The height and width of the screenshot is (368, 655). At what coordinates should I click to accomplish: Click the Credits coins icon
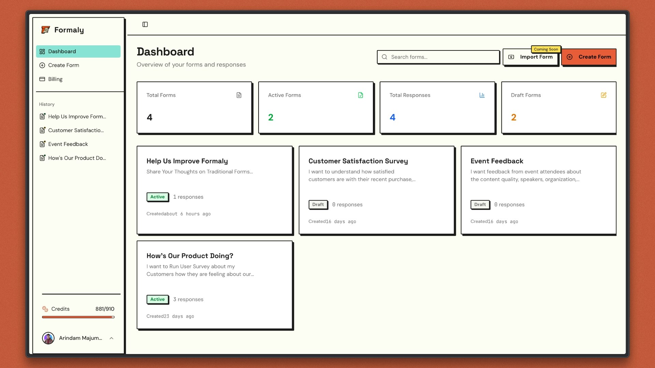[x=45, y=309]
